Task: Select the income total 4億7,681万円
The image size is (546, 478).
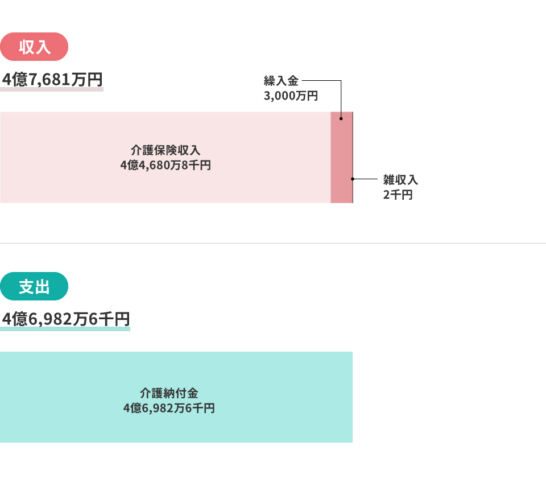Action: [52, 80]
